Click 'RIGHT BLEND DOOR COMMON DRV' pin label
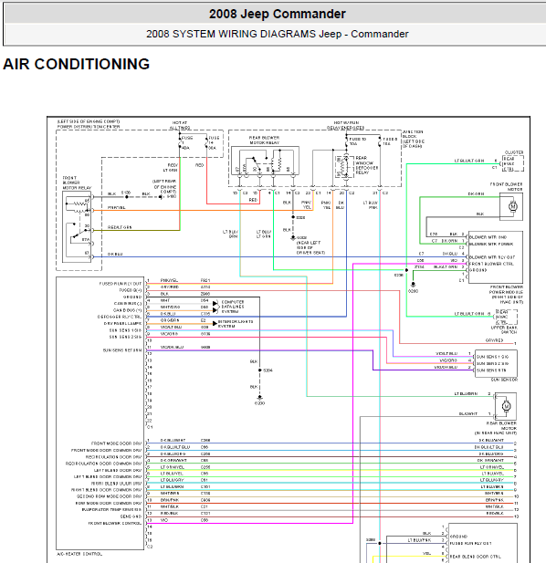 106,490
